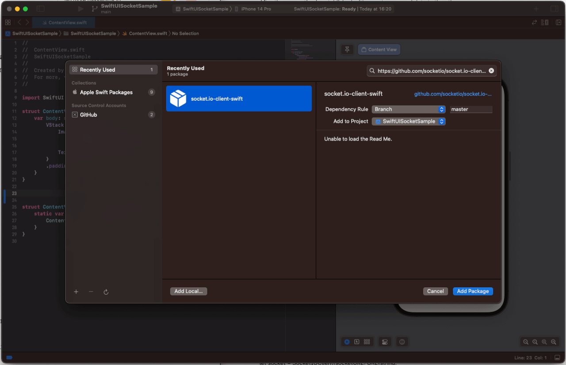
Task: Select GitHub source control account
Action: click(88, 114)
